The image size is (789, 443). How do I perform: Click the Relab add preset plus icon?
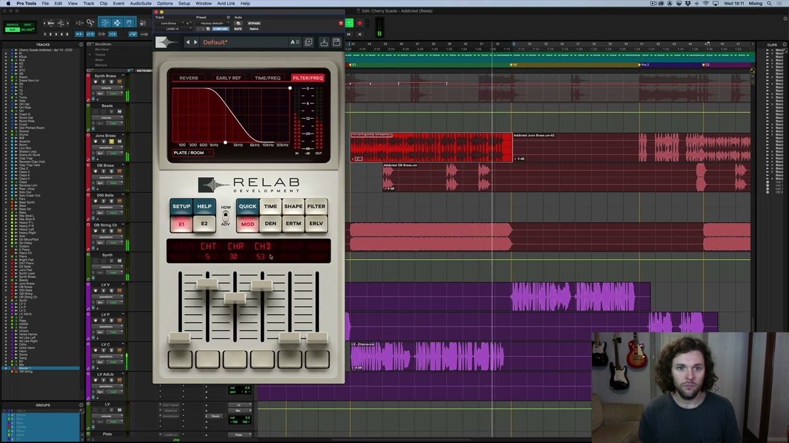tap(308, 42)
